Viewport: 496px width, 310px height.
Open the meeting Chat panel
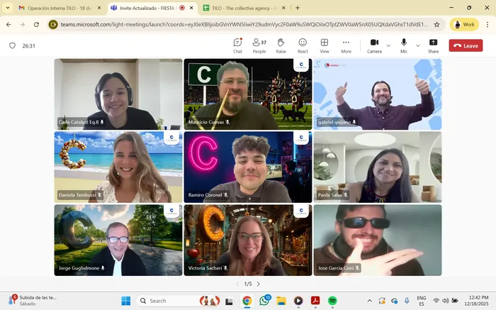point(237,45)
